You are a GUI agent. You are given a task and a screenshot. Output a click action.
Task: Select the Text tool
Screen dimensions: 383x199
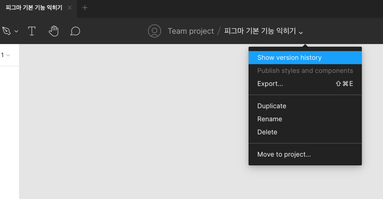tap(32, 31)
